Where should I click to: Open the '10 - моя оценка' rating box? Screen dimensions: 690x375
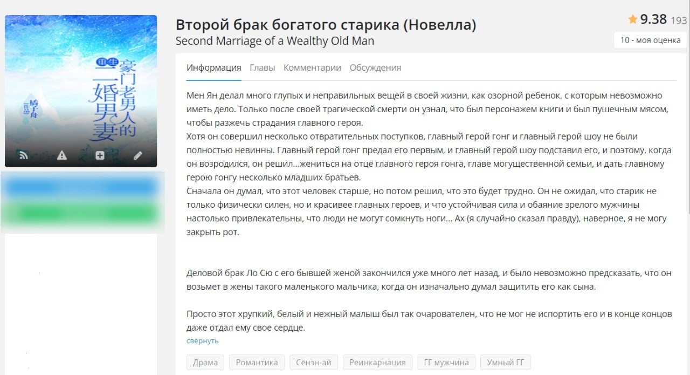(651, 40)
